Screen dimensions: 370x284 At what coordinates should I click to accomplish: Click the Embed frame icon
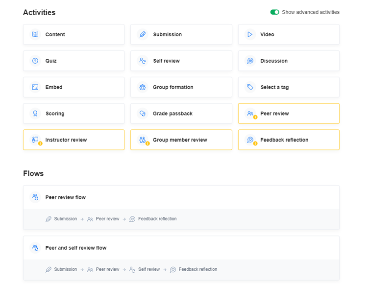click(x=35, y=87)
